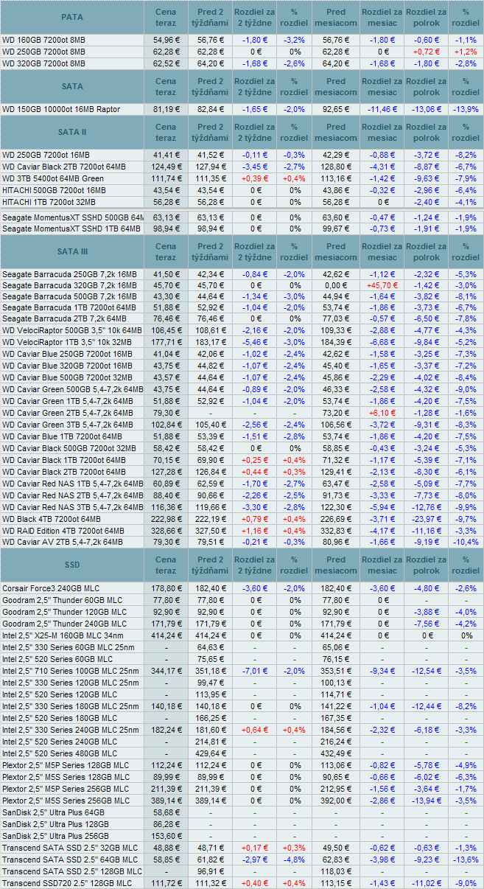Click the -13,9% value in the Raptor row
The image size is (484, 889).
tap(466, 109)
